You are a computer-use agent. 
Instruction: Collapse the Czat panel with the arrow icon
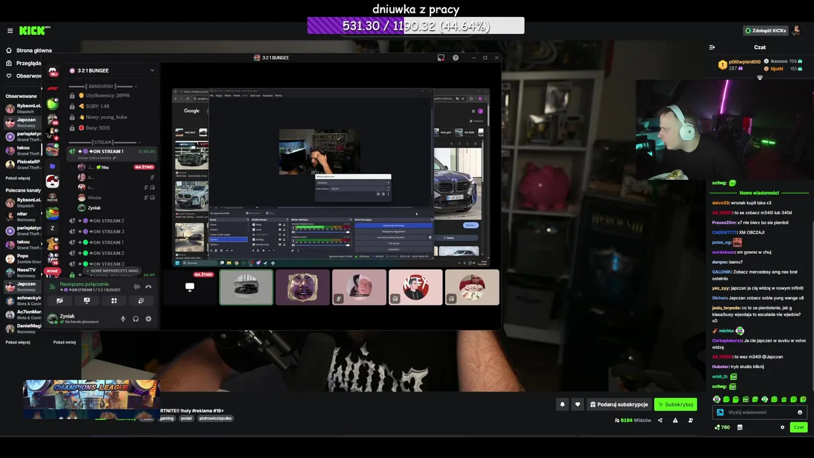[712, 47]
